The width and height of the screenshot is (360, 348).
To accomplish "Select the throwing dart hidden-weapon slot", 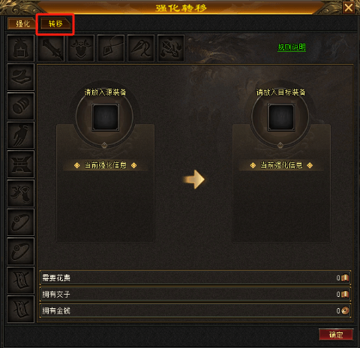I will click(141, 48).
